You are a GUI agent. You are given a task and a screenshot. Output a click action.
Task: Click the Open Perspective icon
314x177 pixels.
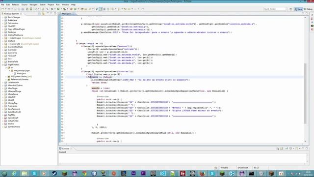tap(291, 9)
